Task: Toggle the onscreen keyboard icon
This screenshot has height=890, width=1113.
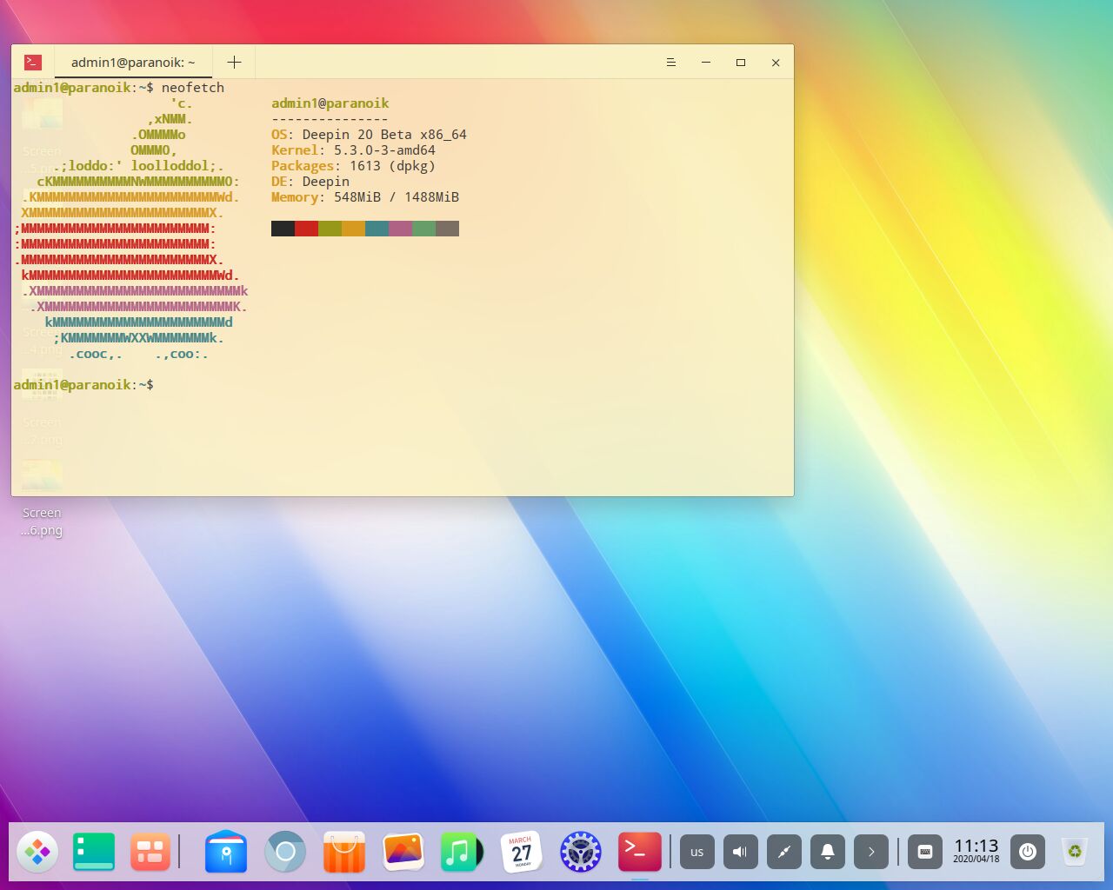Action: point(925,852)
